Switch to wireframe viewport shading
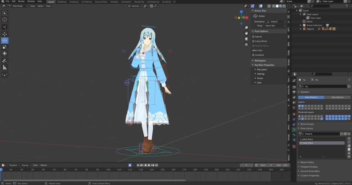The height and width of the screenshot is (185, 352). point(274,6)
